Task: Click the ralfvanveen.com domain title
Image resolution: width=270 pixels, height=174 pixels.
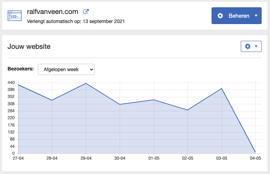Action: click(x=53, y=12)
